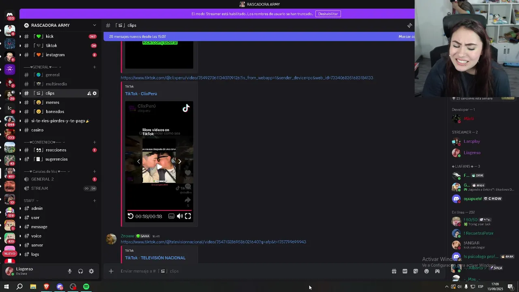
Task: Open the kick channel
Action: pyautogui.click(x=60, y=36)
